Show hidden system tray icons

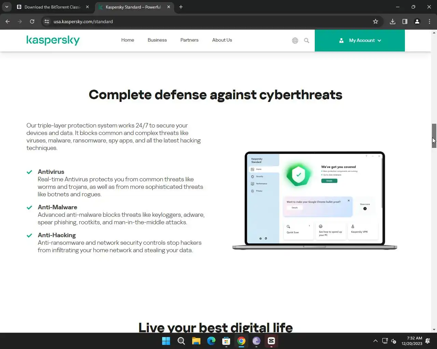coord(376,341)
